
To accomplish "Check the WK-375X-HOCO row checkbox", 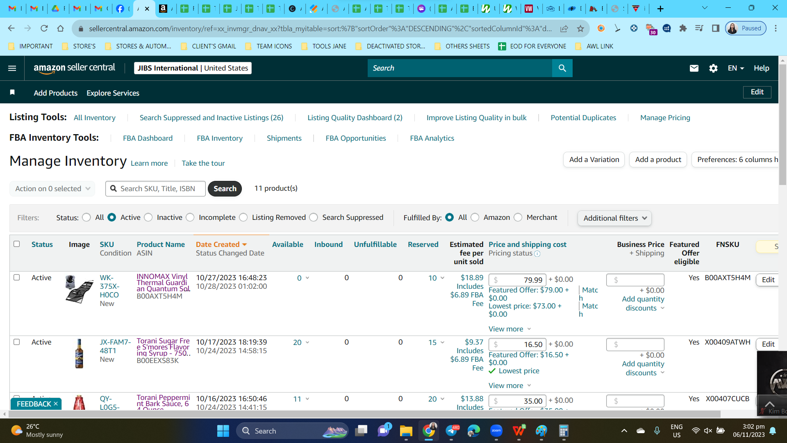I will click(16, 277).
